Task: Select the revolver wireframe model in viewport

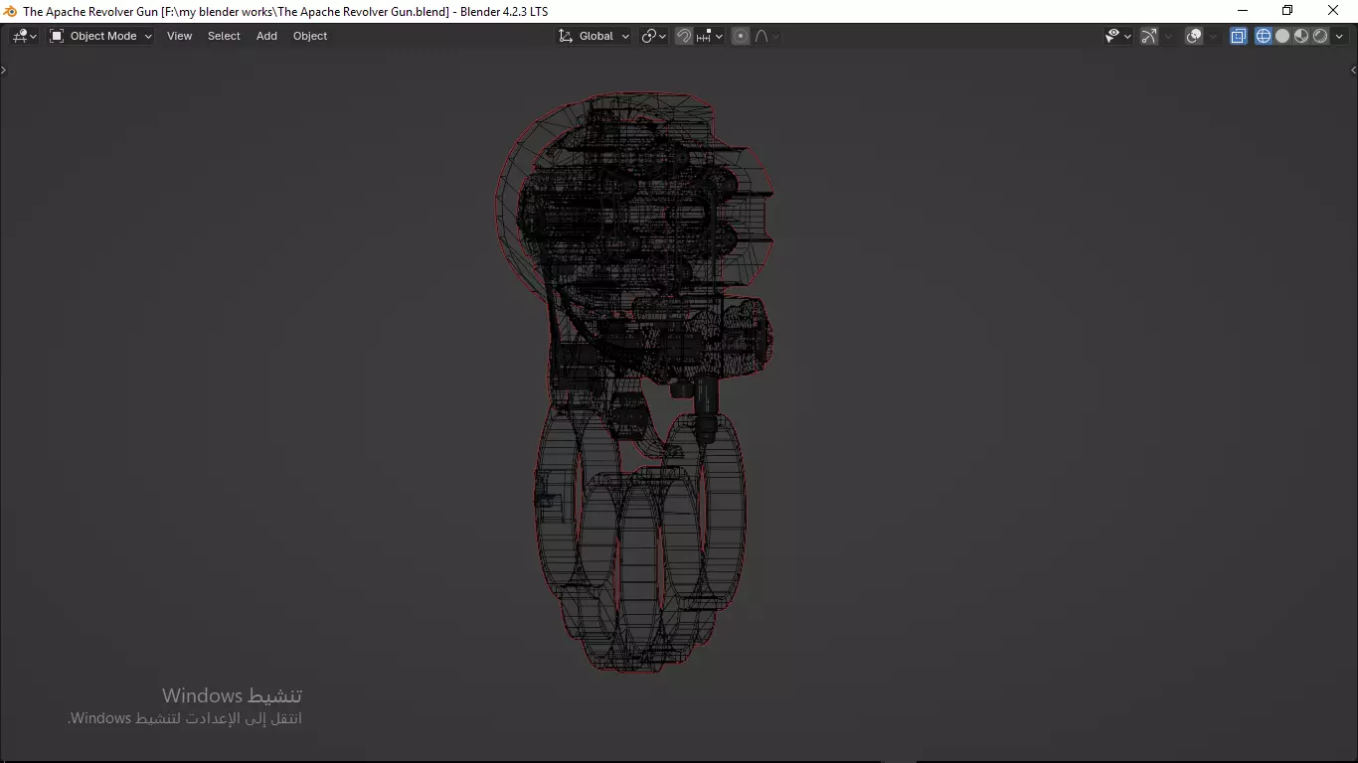Action: tap(636, 382)
